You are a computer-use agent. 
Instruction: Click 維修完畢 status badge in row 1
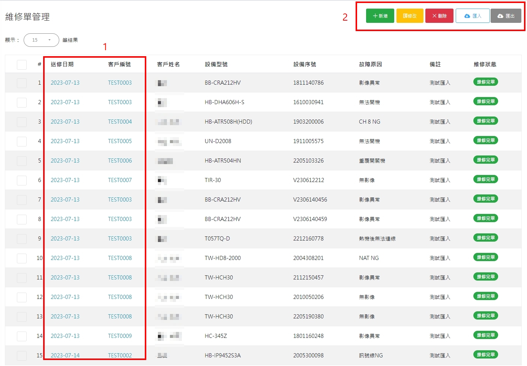coord(485,82)
